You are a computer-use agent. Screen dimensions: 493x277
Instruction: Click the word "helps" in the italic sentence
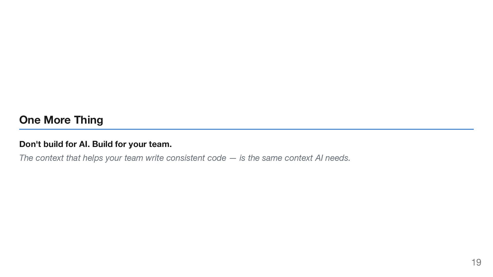pos(93,158)
